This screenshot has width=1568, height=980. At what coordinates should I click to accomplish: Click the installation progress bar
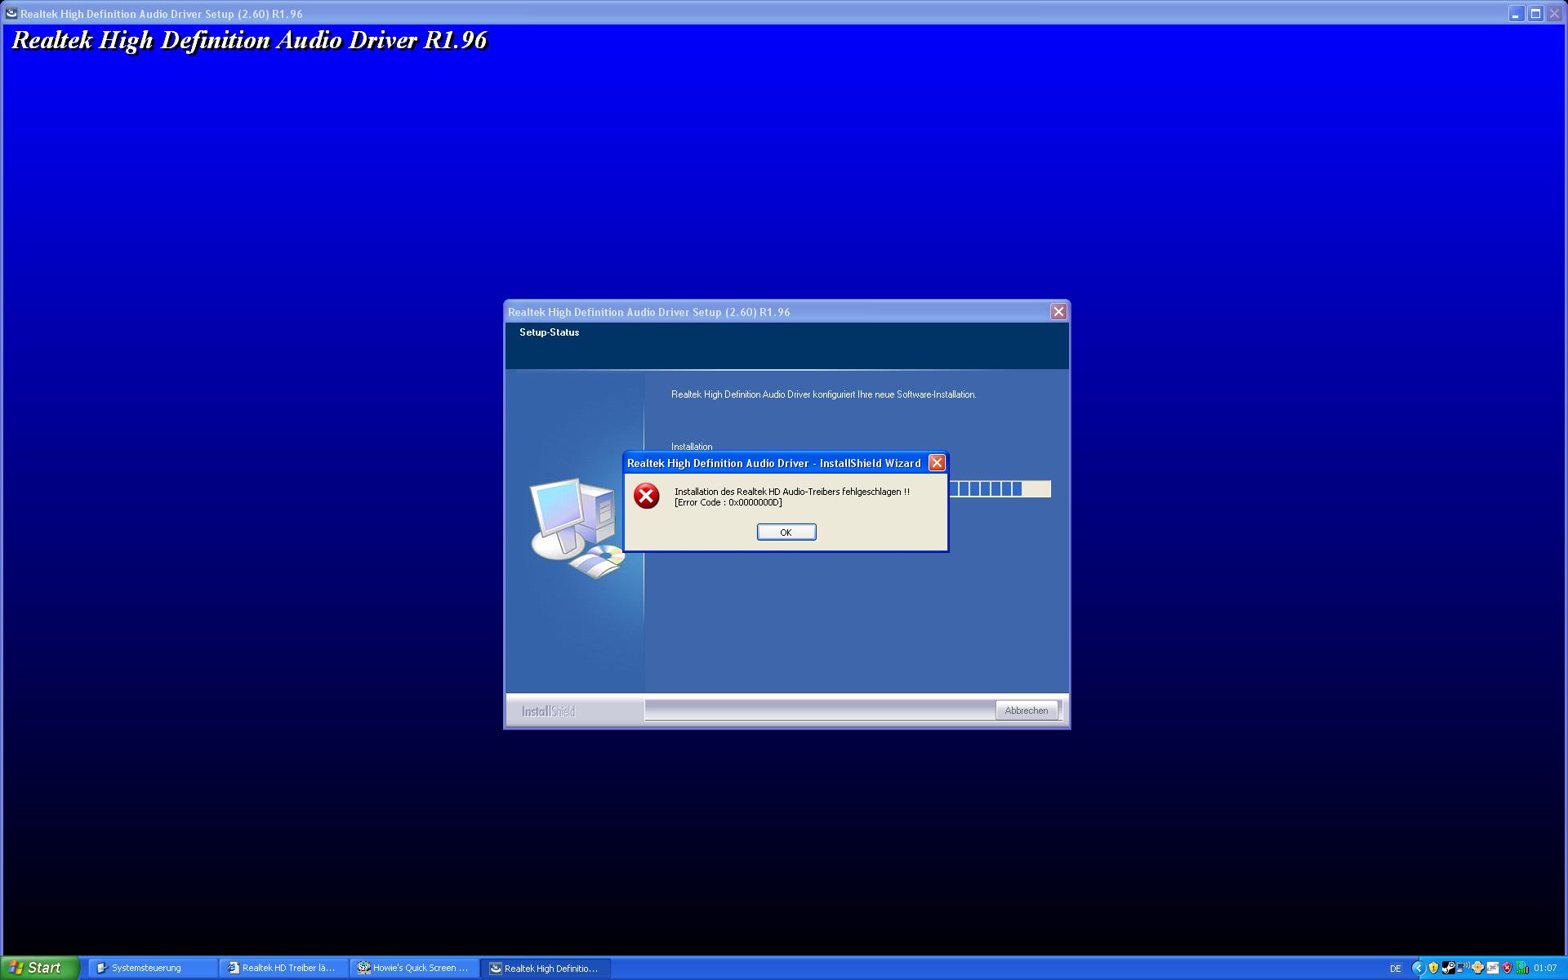pos(1000,489)
